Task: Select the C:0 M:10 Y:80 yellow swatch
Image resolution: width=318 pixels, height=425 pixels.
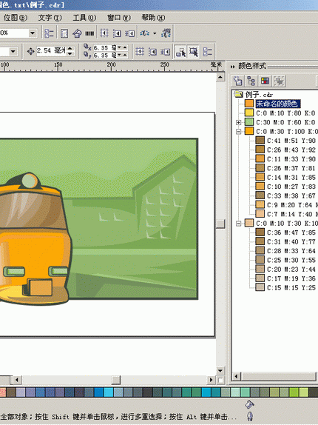Action: click(x=249, y=113)
